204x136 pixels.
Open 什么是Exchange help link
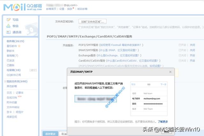point(118,55)
